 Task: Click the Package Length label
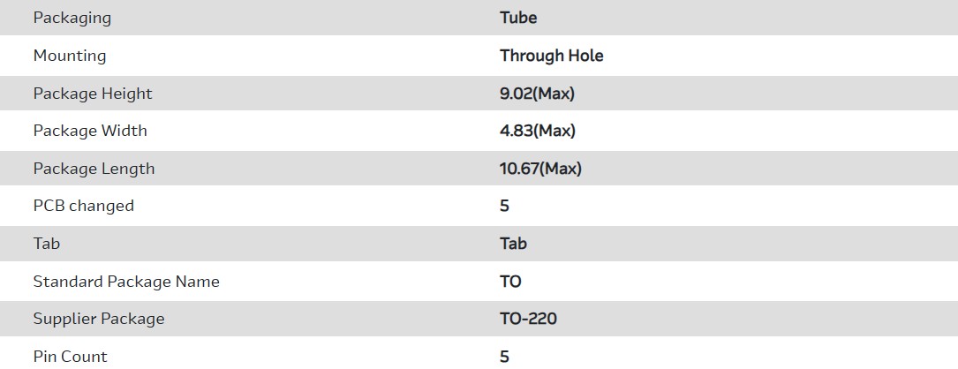tap(94, 169)
